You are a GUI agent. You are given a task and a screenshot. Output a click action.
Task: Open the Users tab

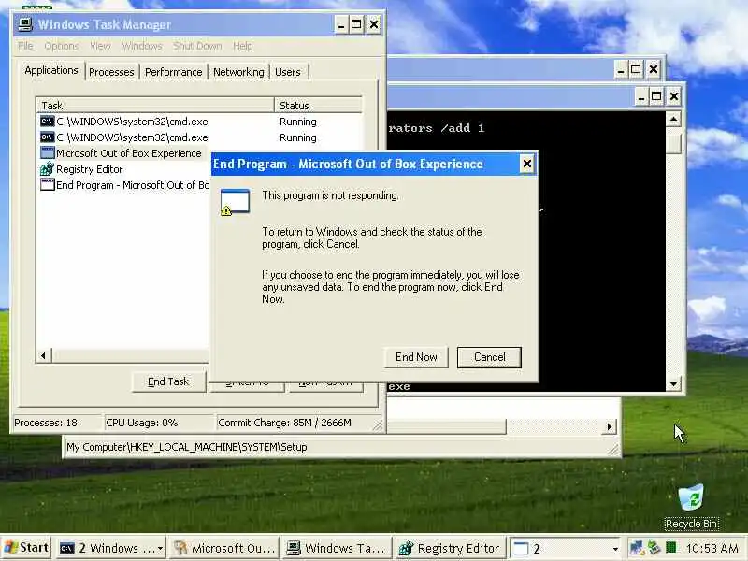[x=288, y=72]
